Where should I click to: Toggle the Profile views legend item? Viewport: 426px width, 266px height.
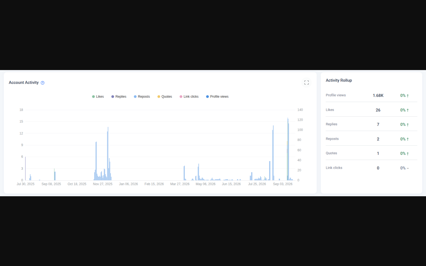tap(217, 97)
